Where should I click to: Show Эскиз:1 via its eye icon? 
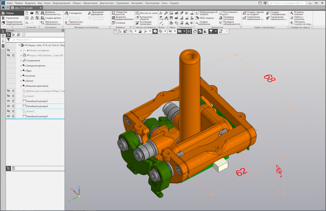pos(8,96)
